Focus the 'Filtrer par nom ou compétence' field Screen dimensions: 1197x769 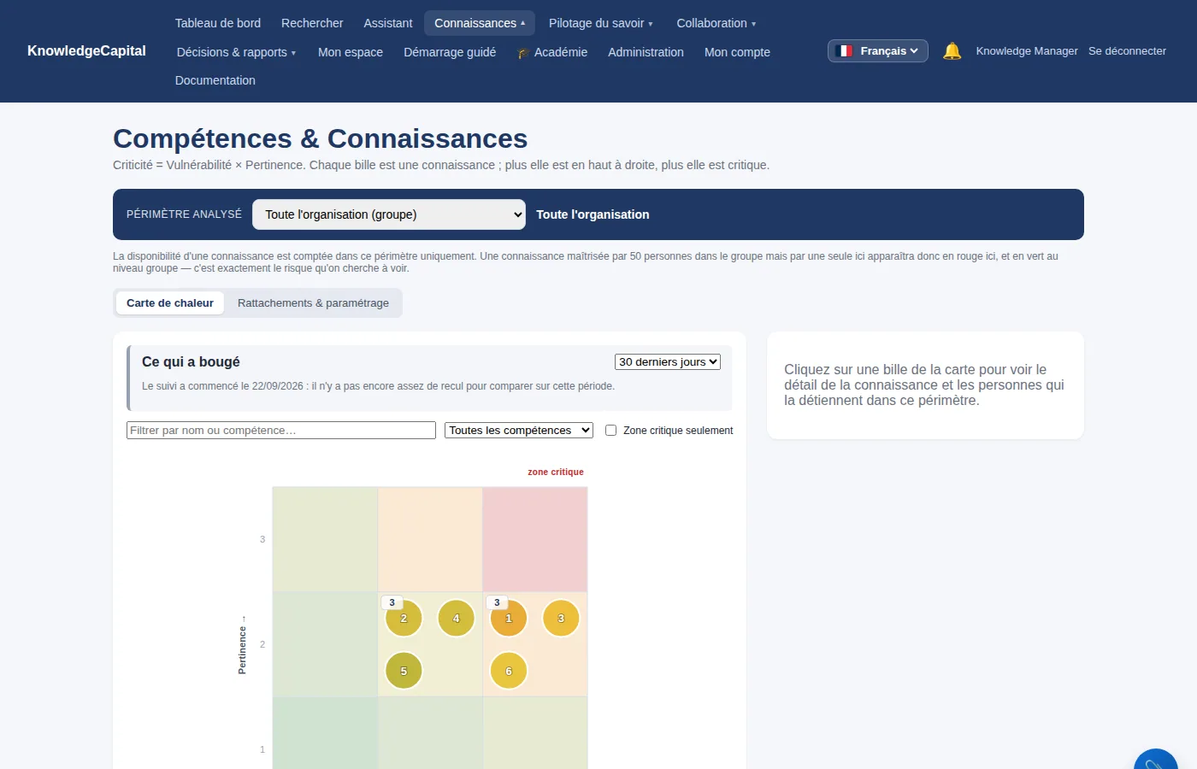[x=281, y=431]
